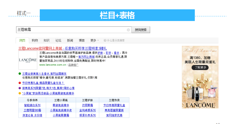Click the 搜狗搜索 search button
The height and width of the screenshot is (124, 234).
(141, 30)
